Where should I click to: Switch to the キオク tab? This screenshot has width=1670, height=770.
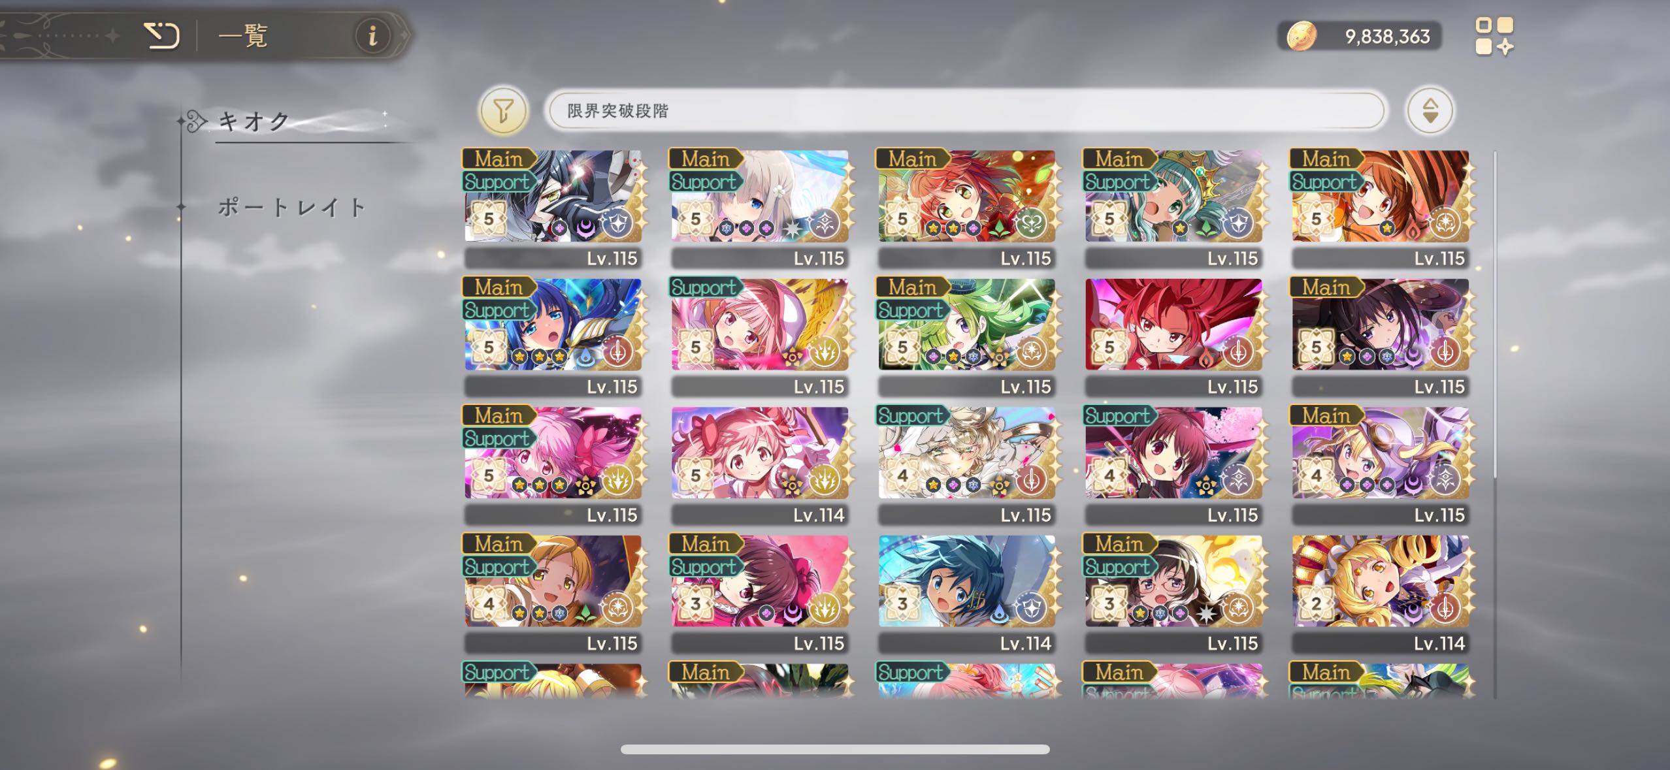[x=255, y=121]
